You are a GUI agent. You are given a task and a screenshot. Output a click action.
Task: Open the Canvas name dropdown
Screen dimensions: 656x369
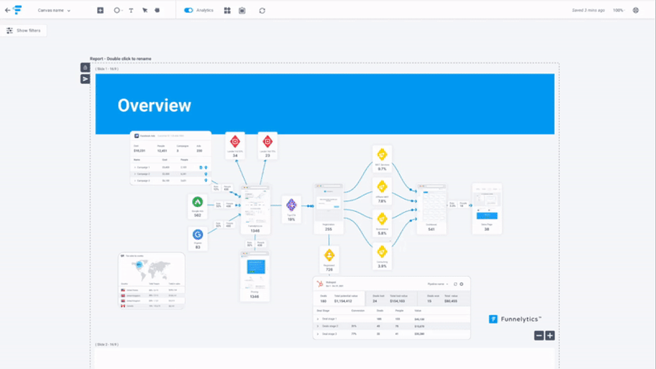54,10
